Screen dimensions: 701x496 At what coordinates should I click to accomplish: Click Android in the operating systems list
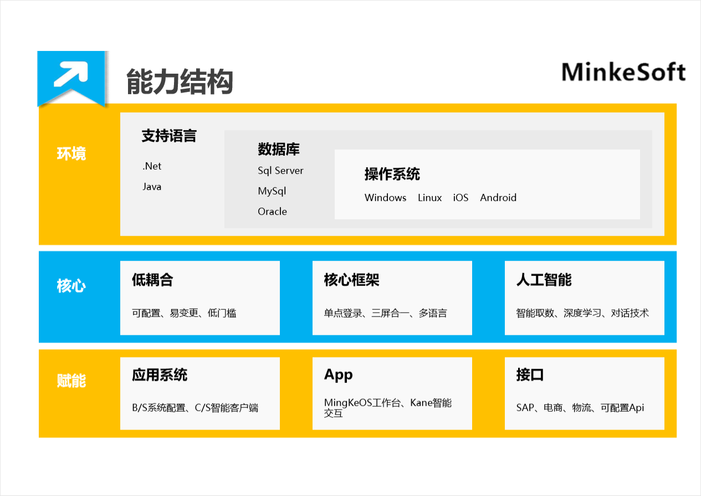coord(498,198)
